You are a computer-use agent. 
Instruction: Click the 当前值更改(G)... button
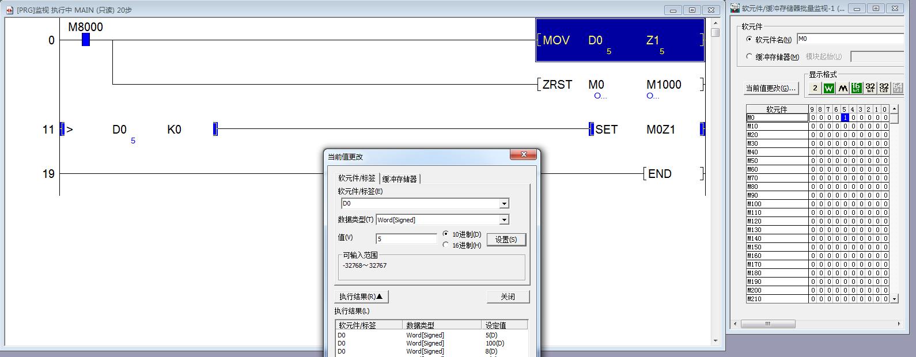pyautogui.click(x=771, y=88)
